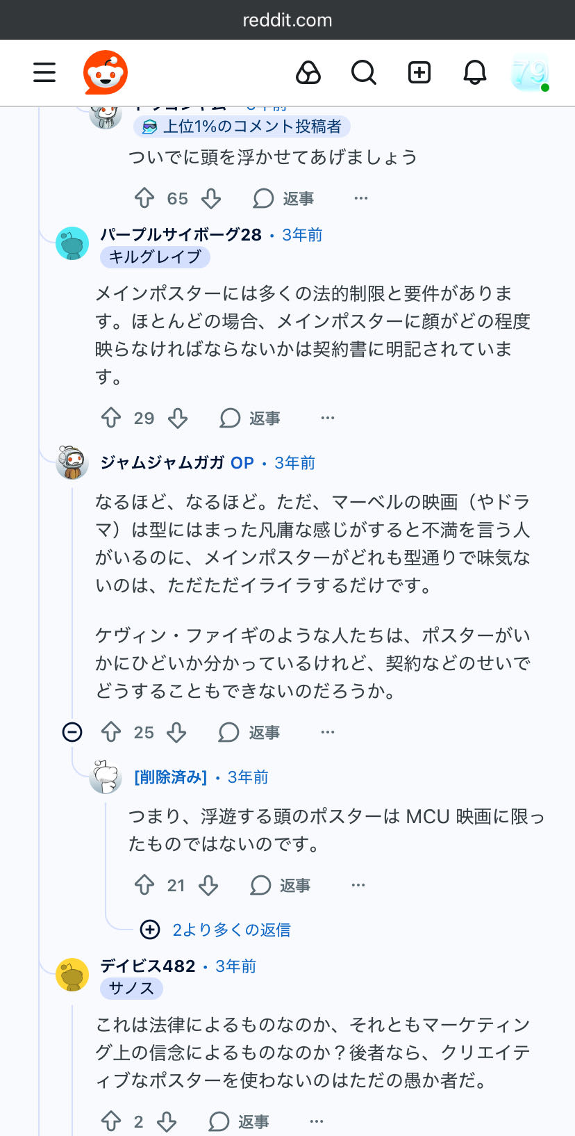Go to the Reddit home logo
Screen dimensions: 575x1136
106,72
